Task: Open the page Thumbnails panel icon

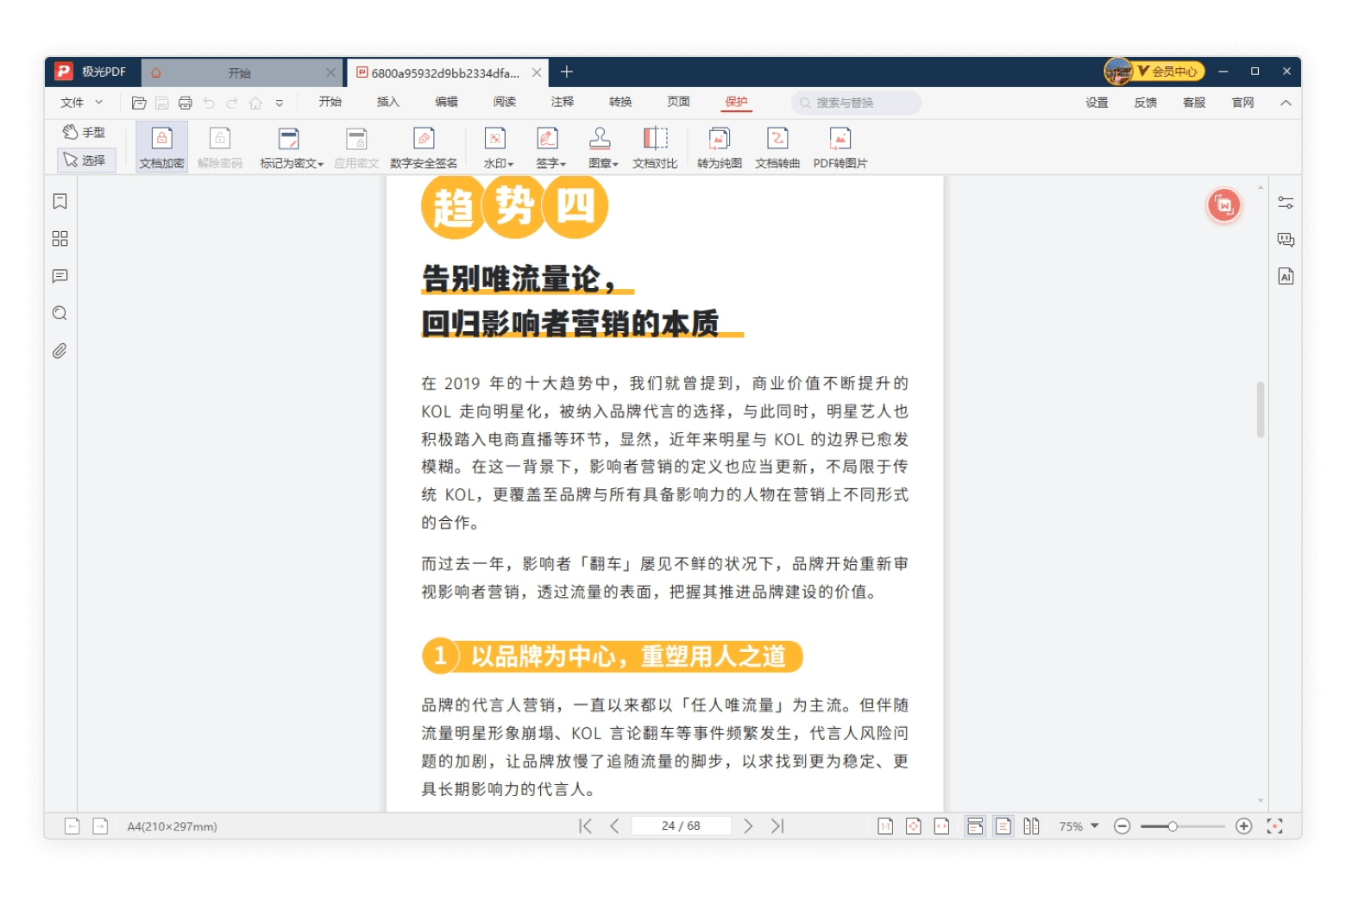Action: [x=60, y=238]
